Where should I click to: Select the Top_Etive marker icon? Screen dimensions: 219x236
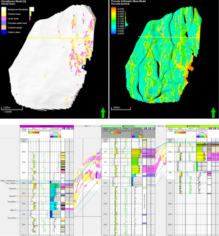pos(17,218)
